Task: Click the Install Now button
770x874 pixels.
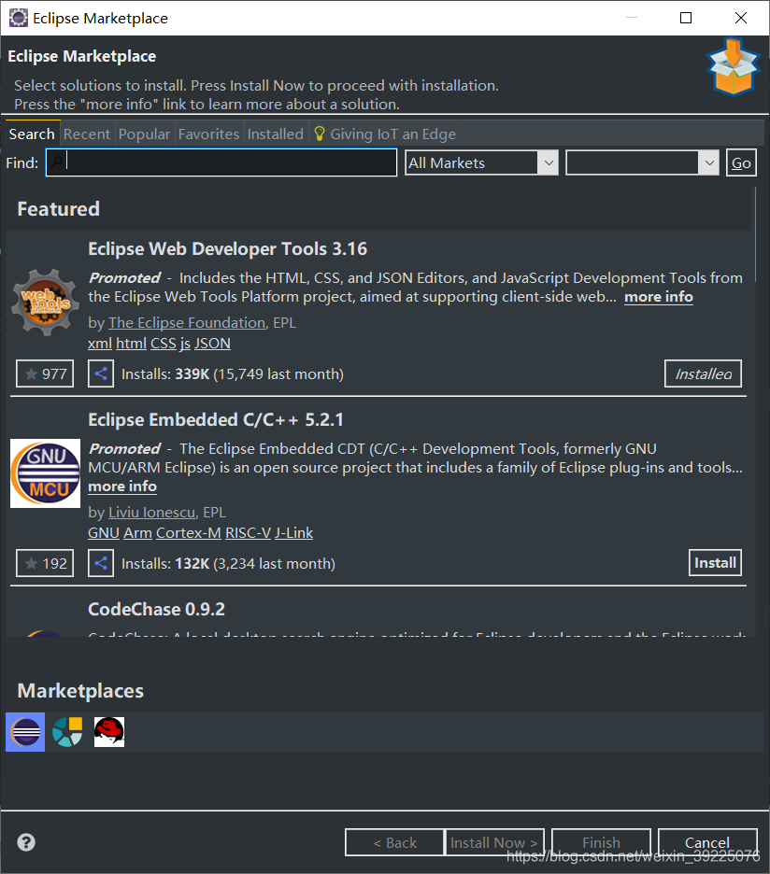Action: [x=493, y=842]
